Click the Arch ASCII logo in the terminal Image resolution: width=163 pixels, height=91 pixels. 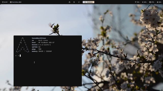tap(23, 45)
